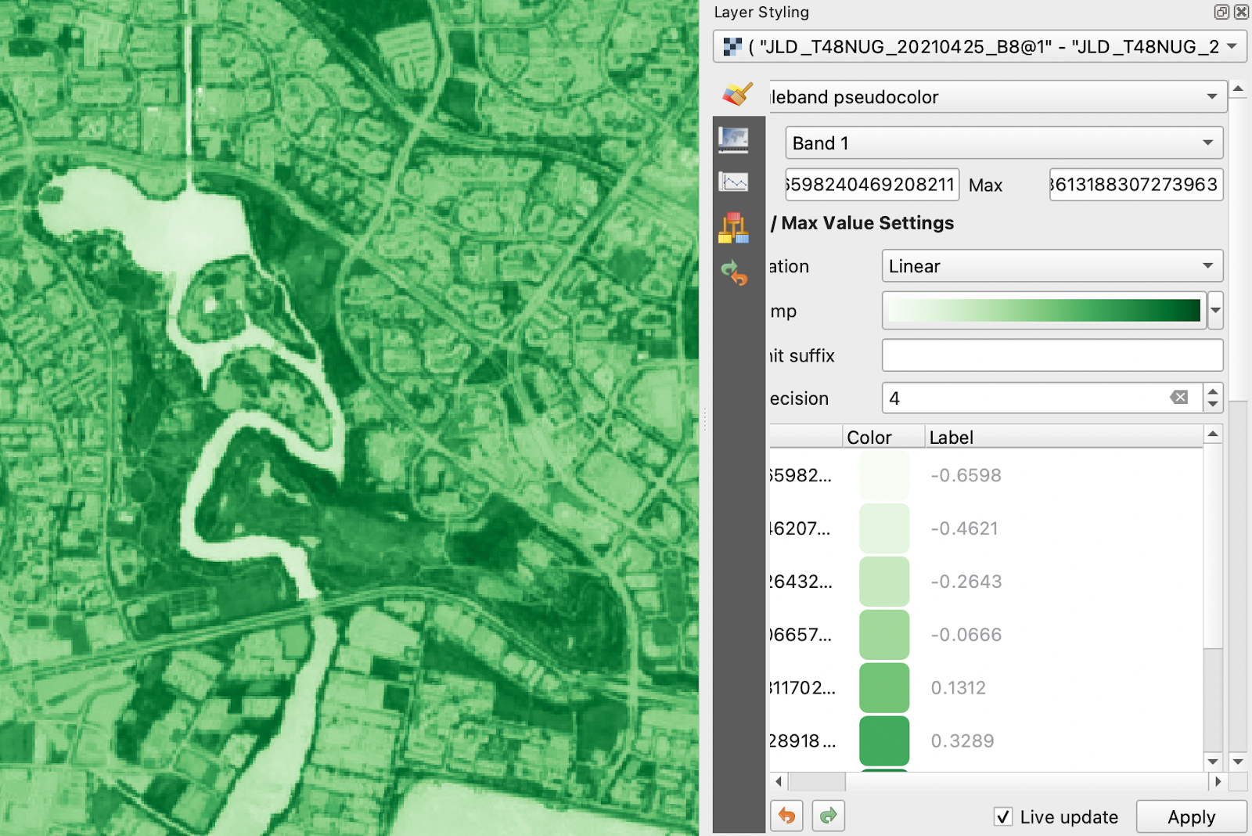Open the Histogram tab icon

tap(733, 182)
